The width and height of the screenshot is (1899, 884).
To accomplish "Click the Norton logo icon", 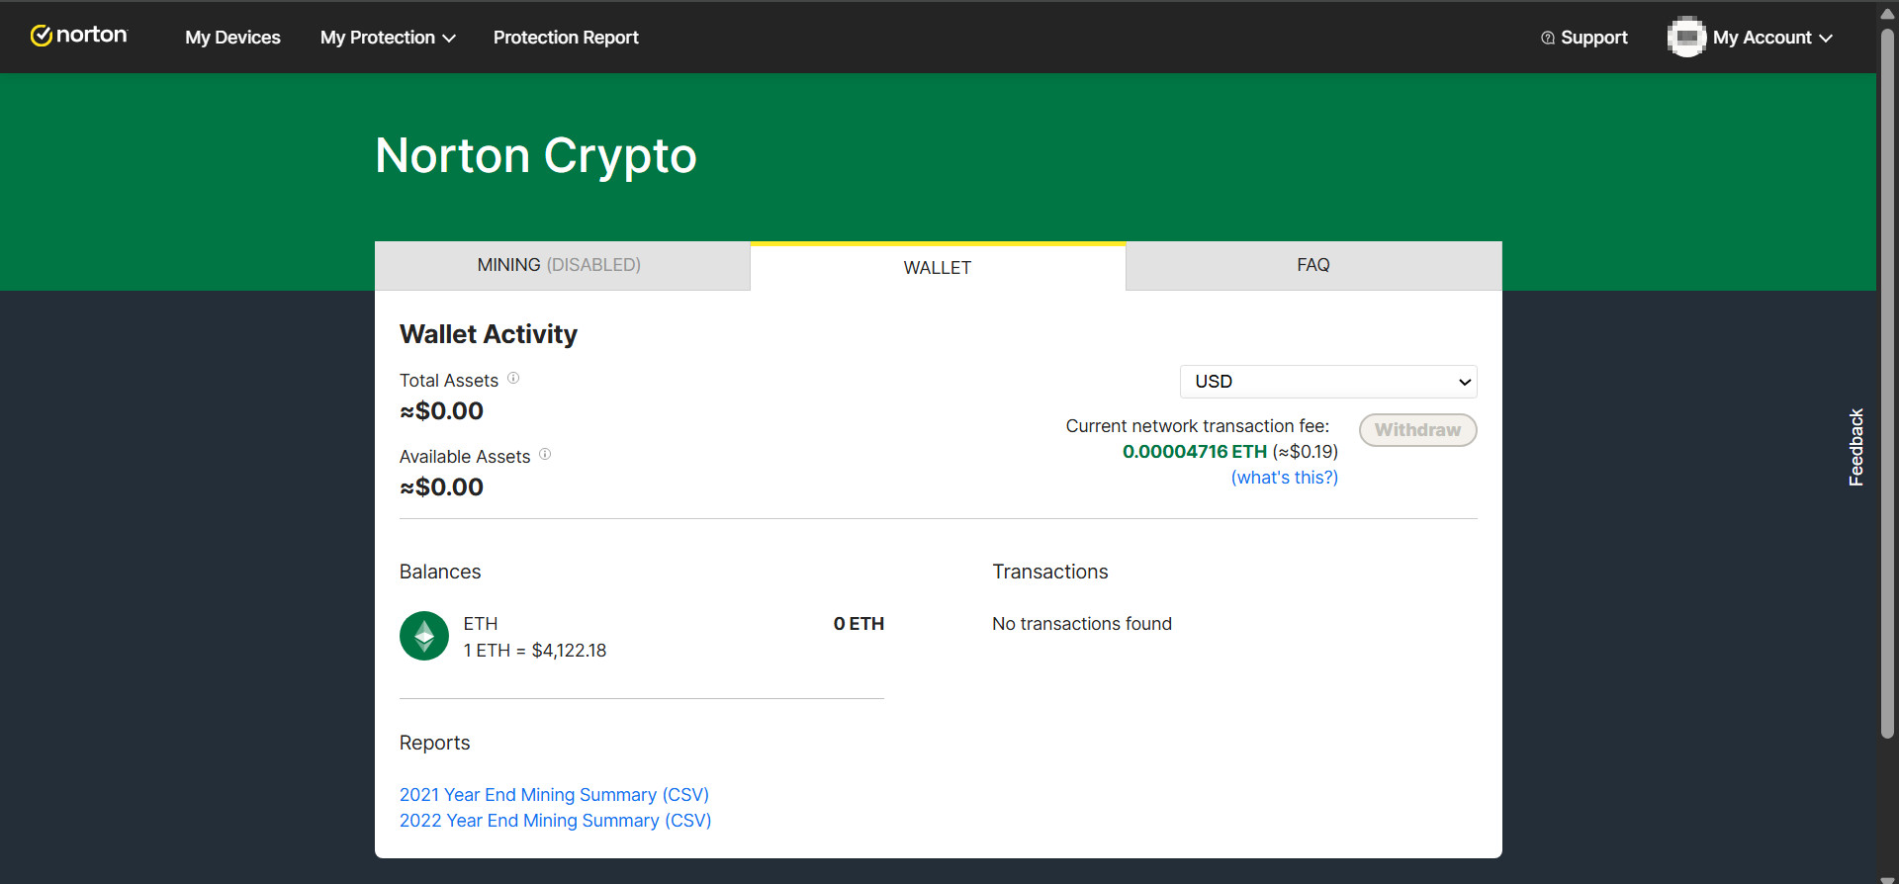I will (x=41, y=37).
